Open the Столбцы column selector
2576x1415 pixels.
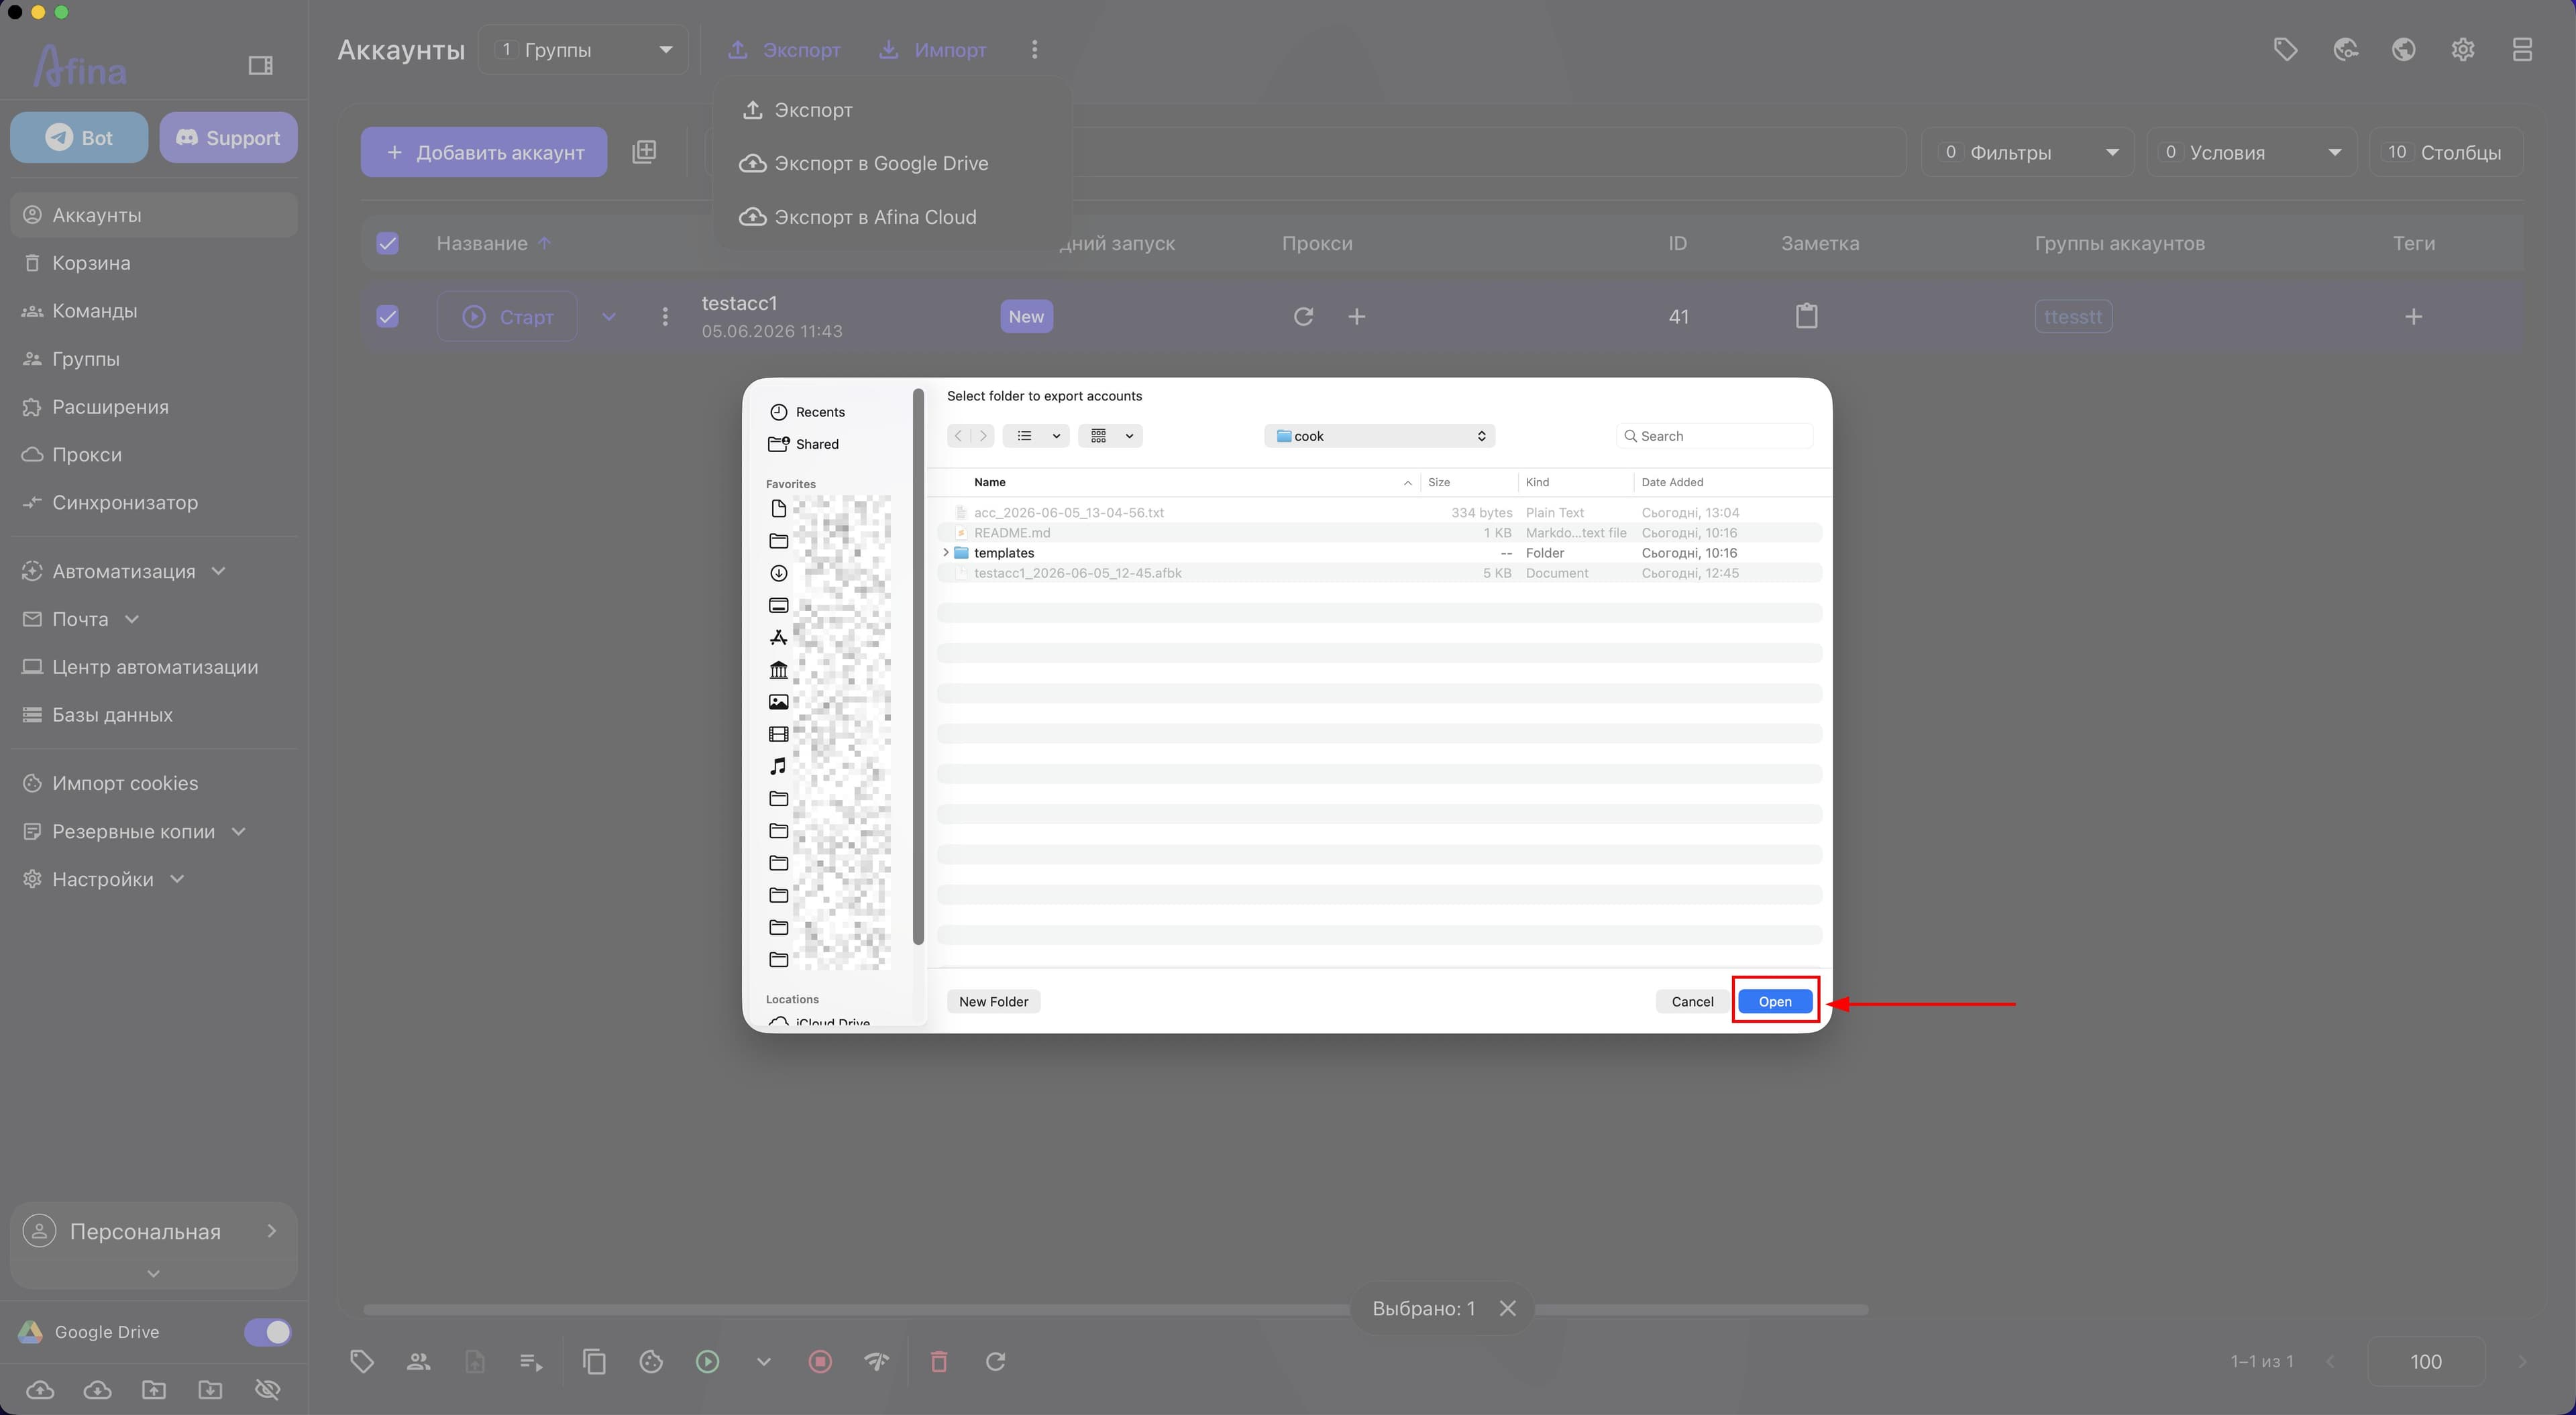[x=2445, y=152]
